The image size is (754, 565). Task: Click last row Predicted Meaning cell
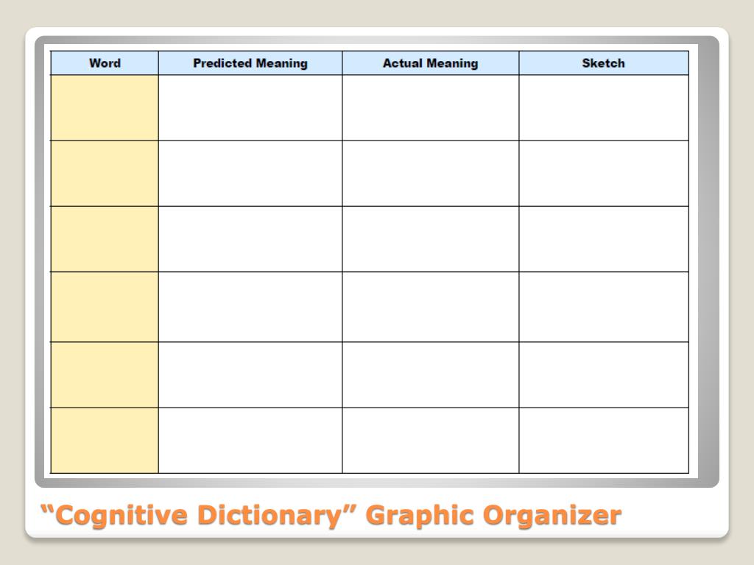click(x=250, y=441)
